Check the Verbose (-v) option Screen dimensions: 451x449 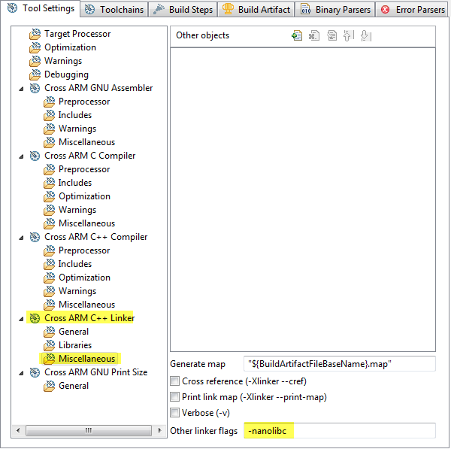click(x=175, y=412)
